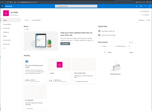Open Recycle bin in the left navigation

click(6, 44)
